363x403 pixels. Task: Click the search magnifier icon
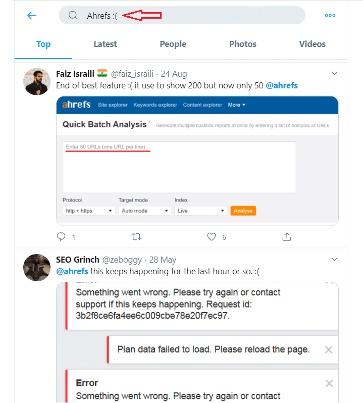(73, 15)
